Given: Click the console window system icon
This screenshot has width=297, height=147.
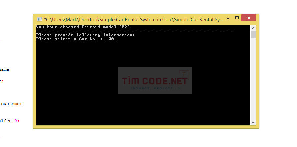Looking at the screenshot, I should [x=39, y=19].
